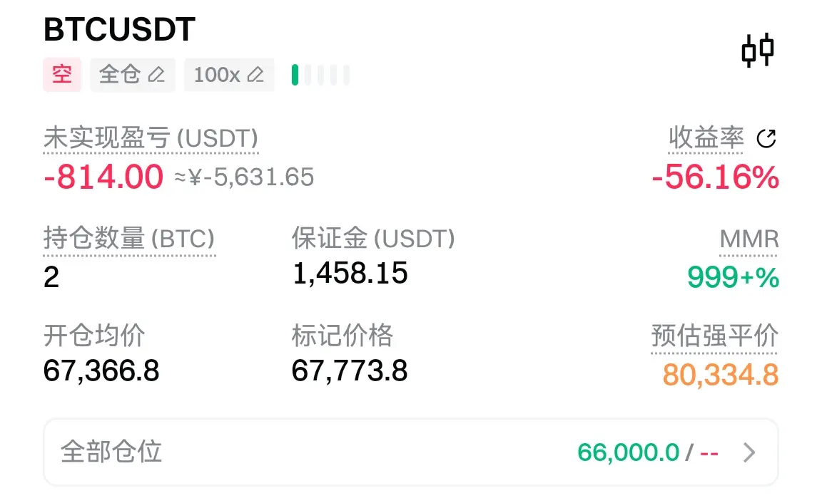Click the pencil icon next to 100x
The width and height of the screenshot is (822, 498).
pos(255,75)
